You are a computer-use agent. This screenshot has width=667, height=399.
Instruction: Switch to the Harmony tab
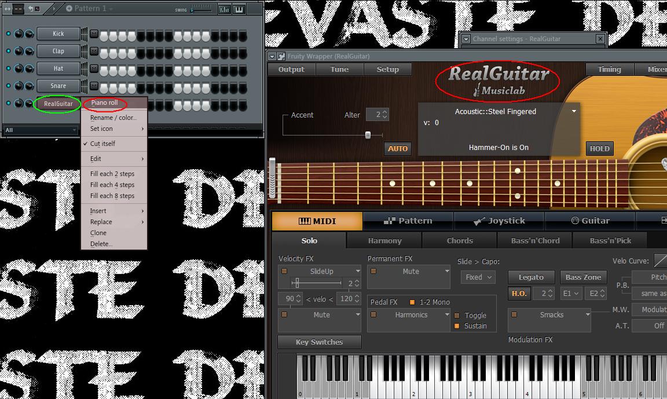coord(384,241)
